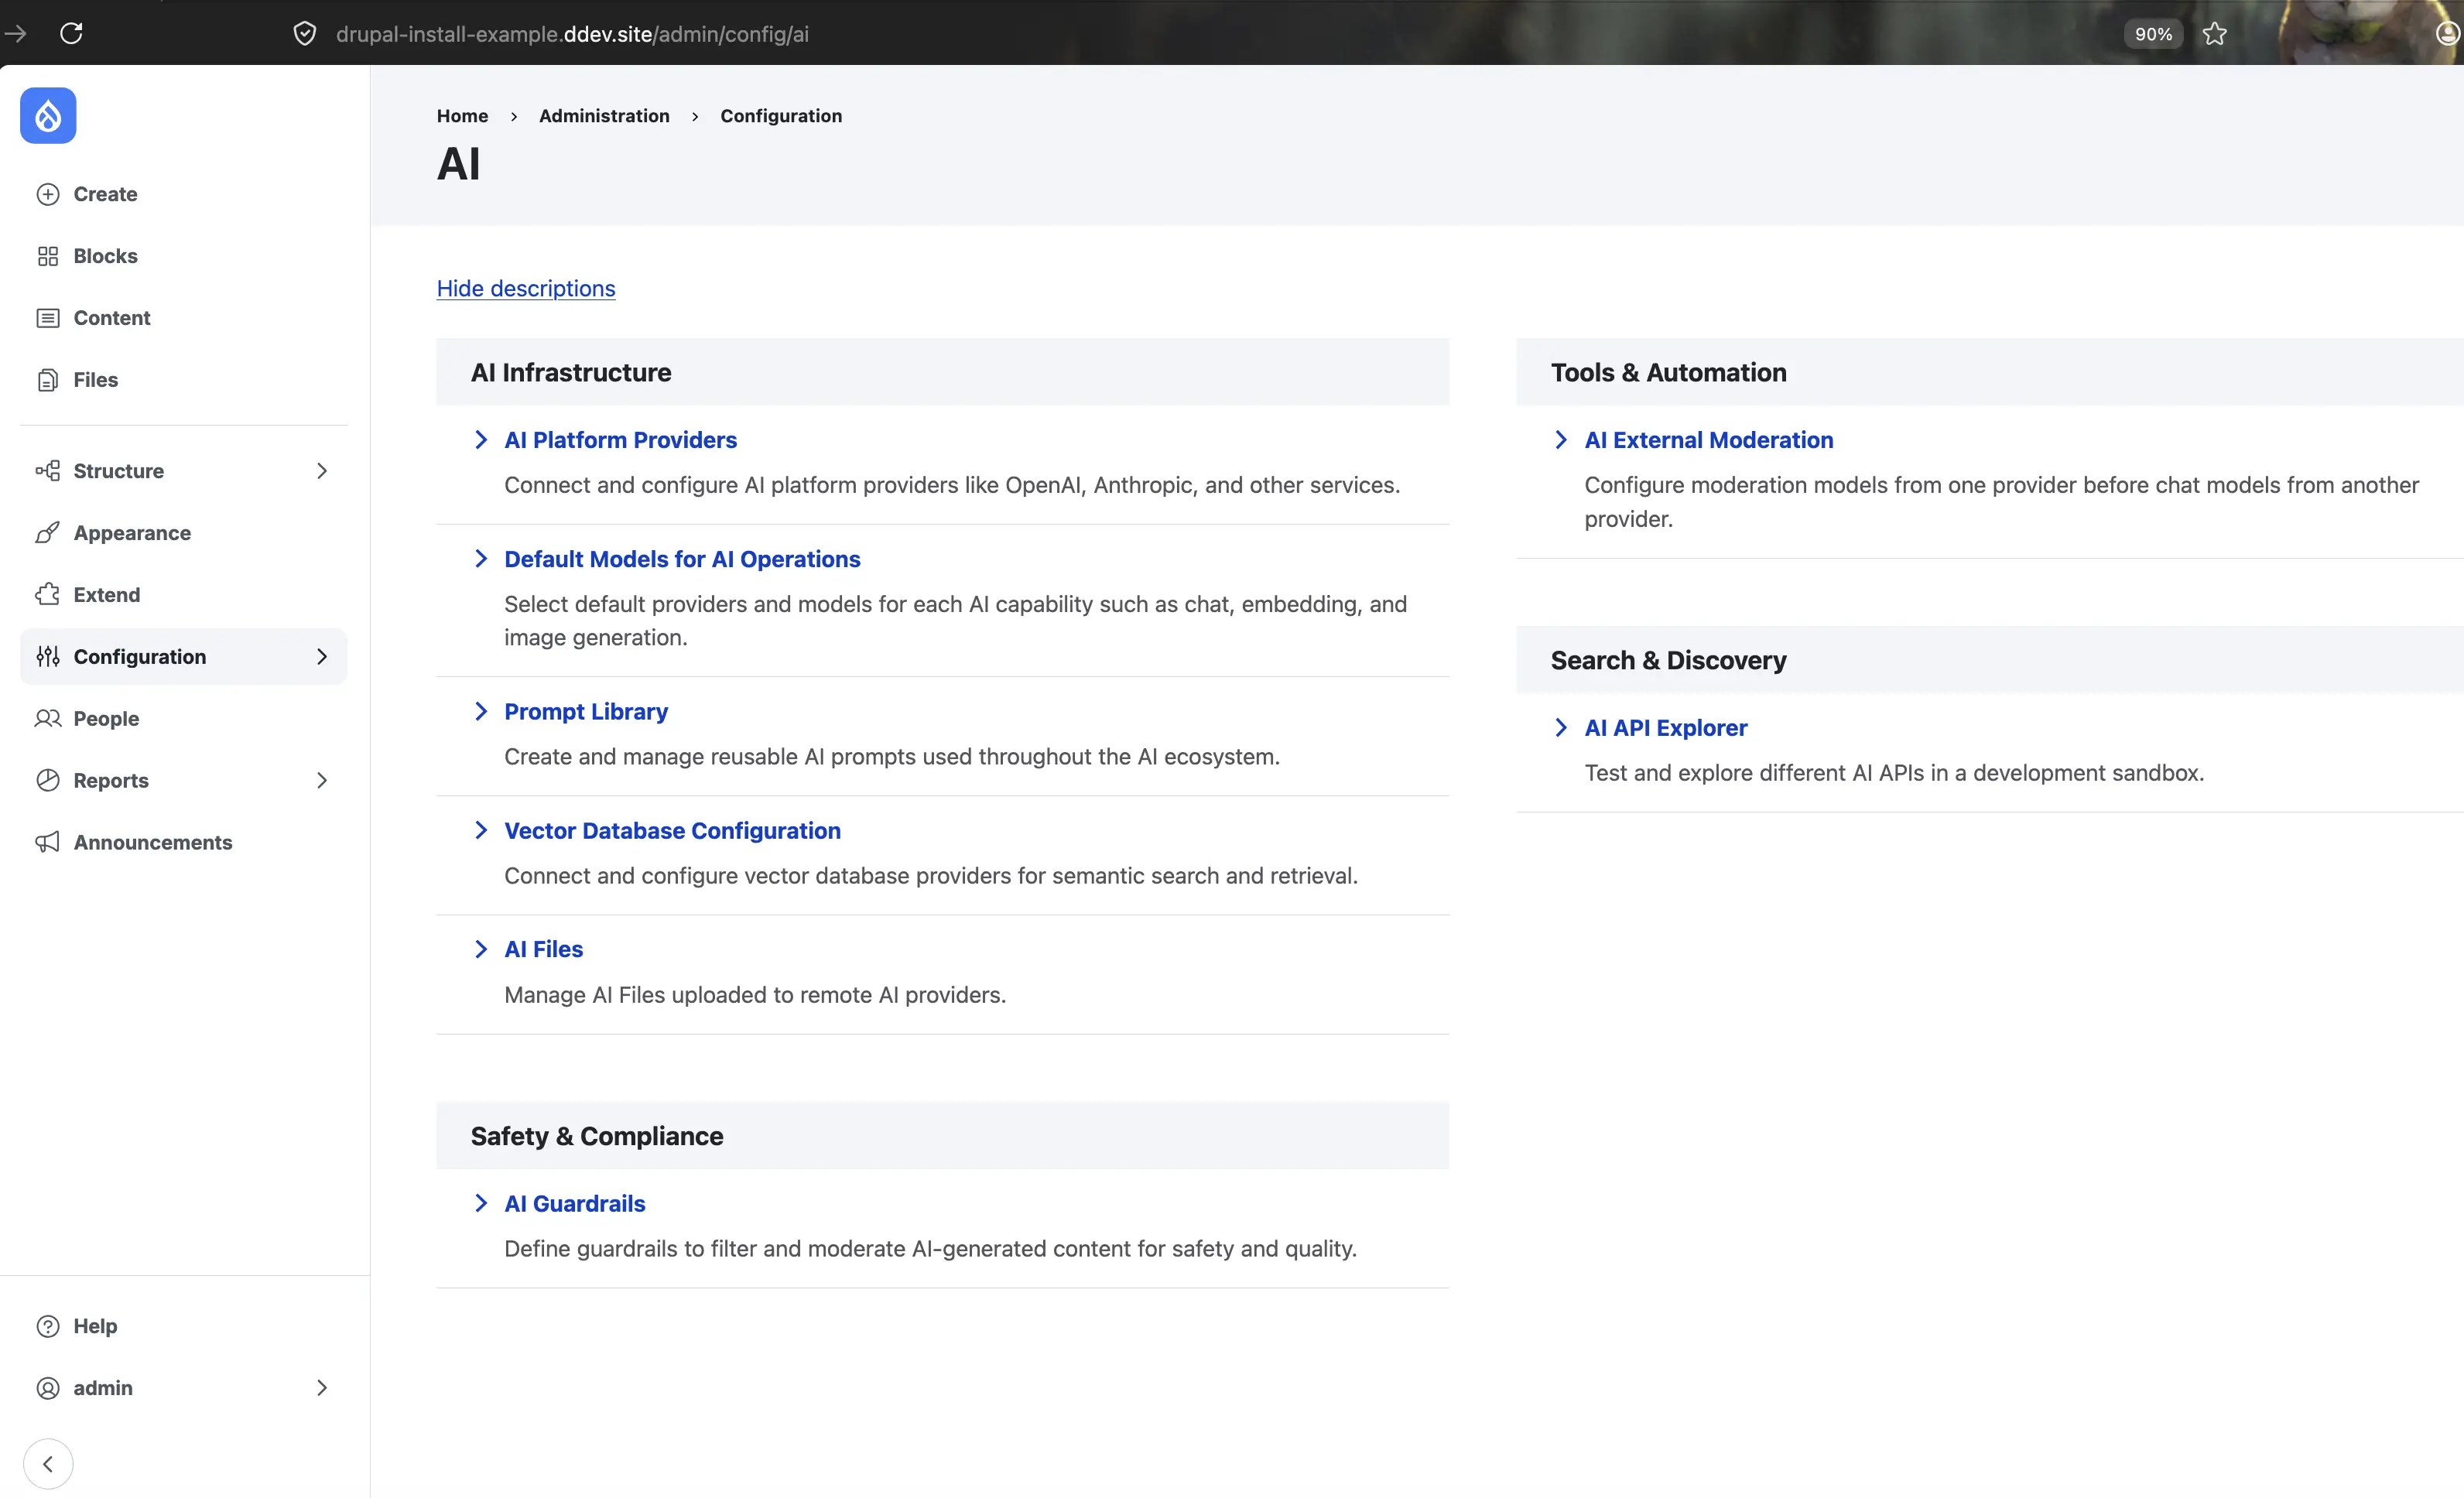The image size is (2464, 1498).
Task: Click chevron beside Vector Database Configuration
Action: click(481, 830)
